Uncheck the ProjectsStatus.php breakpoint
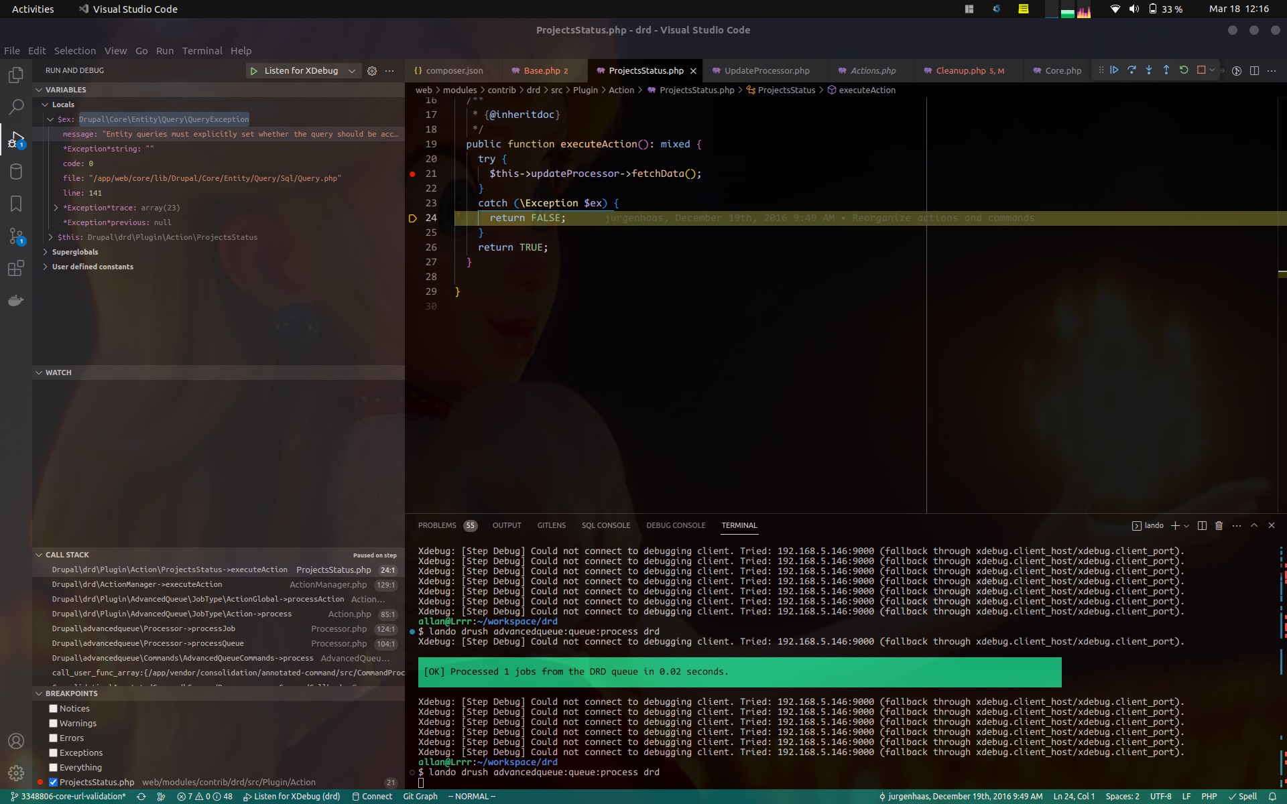Image resolution: width=1287 pixels, height=804 pixels. pos(54,783)
